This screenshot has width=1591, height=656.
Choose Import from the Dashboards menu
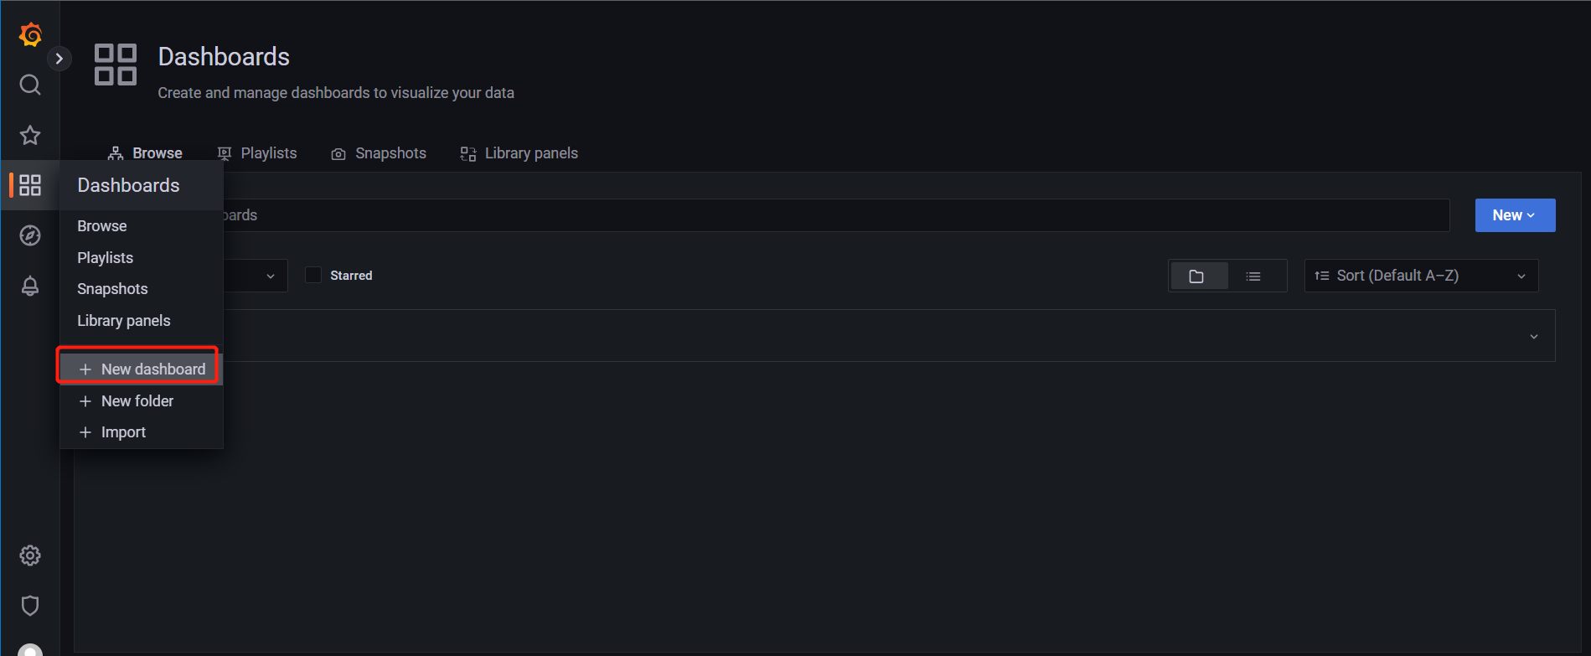[123, 432]
